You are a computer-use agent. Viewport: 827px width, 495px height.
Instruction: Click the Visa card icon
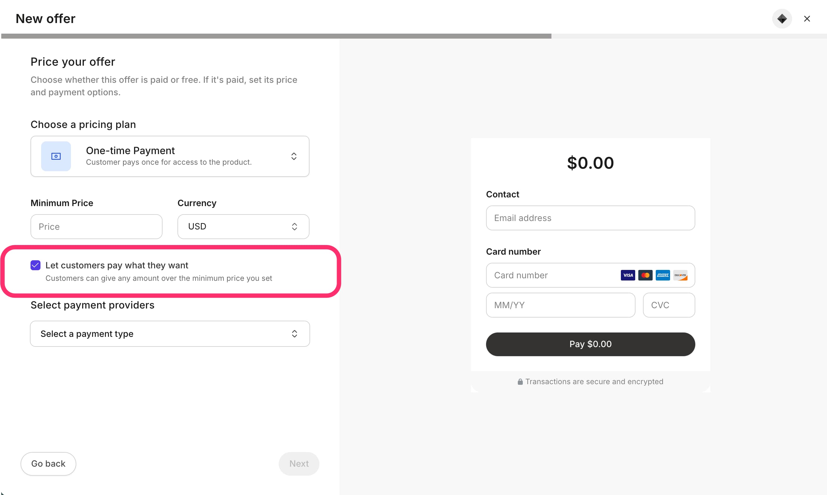(627, 275)
